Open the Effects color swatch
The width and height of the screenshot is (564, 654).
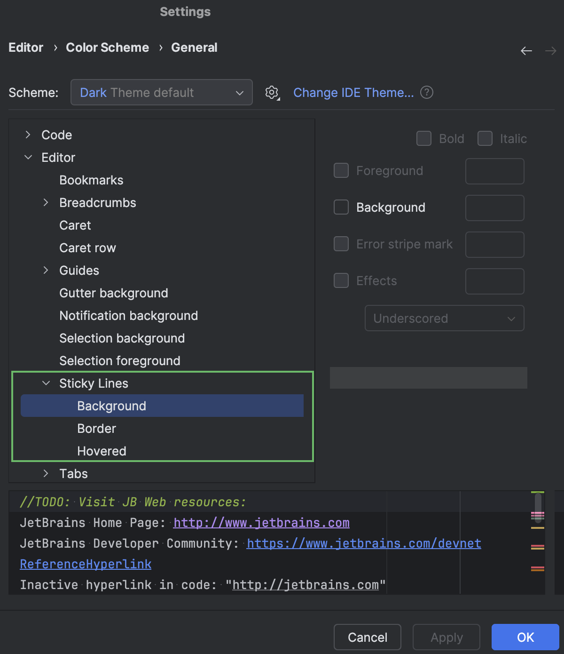click(x=495, y=281)
